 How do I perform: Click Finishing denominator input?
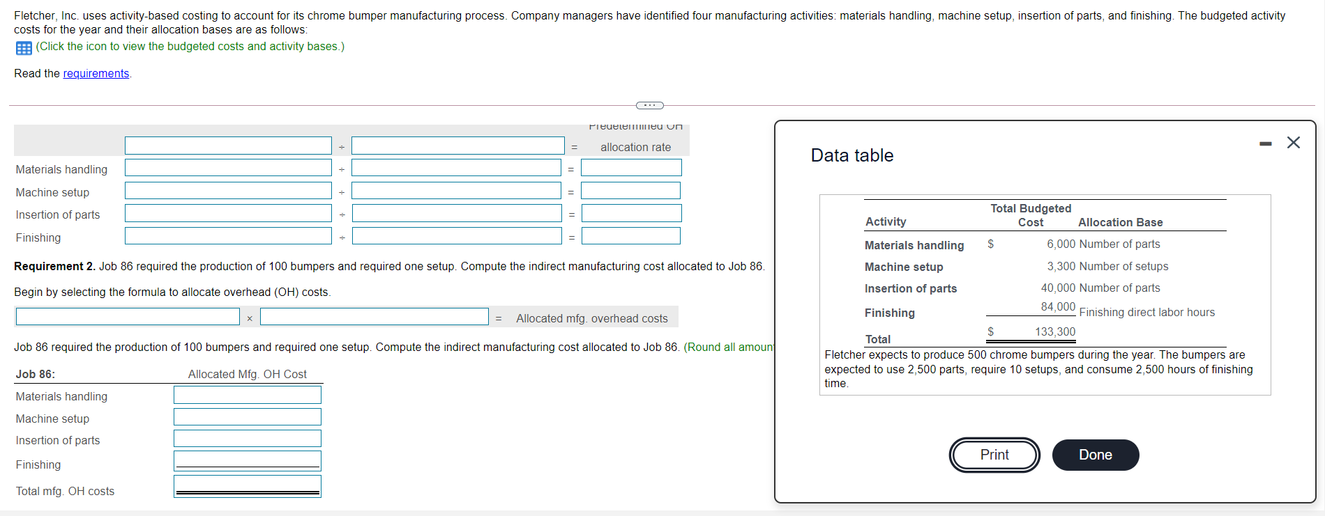pyautogui.click(x=457, y=236)
